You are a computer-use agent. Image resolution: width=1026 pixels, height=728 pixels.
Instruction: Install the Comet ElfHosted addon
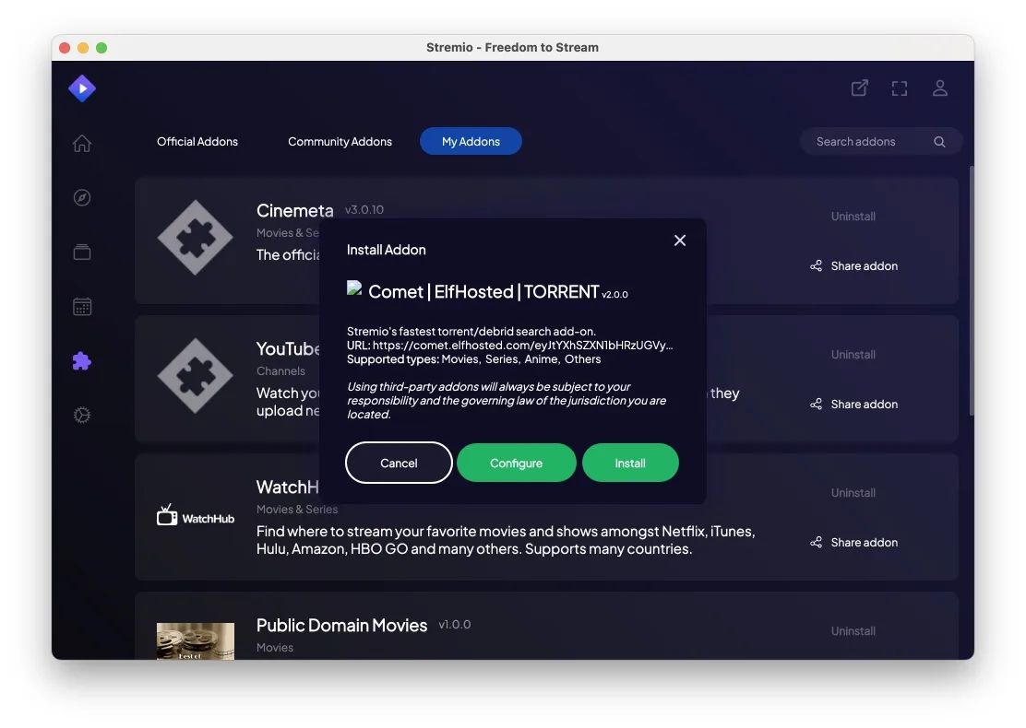click(x=630, y=464)
